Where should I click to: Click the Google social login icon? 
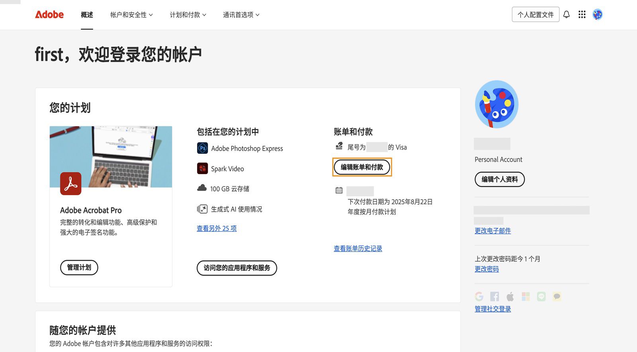coord(479,296)
